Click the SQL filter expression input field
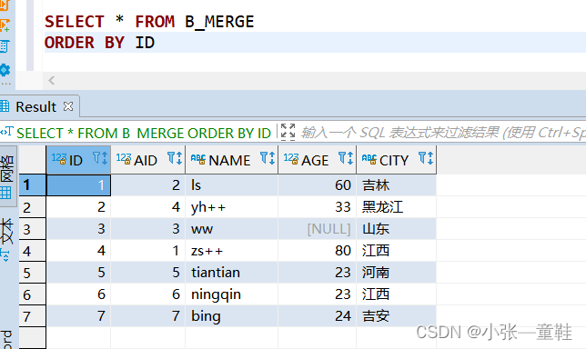 [x=442, y=133]
